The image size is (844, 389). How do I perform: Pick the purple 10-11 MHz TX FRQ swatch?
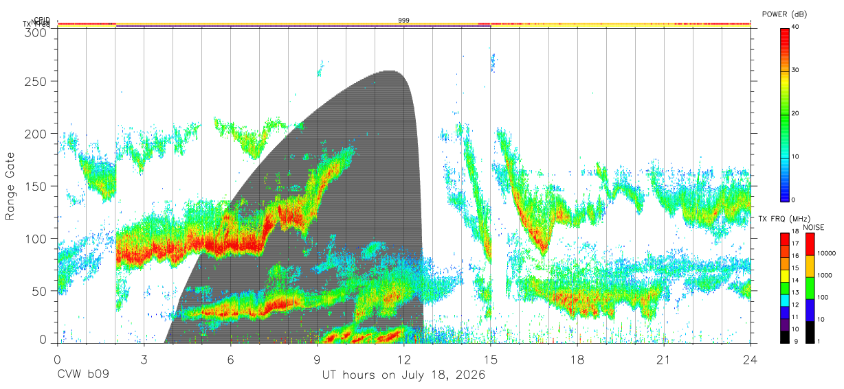click(x=784, y=325)
